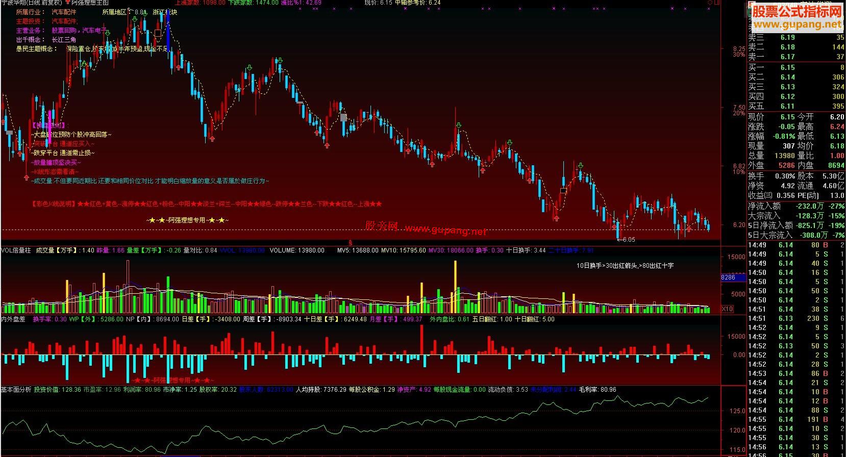Select the 基本面分析 indicator panel title
This screenshot has height=457, width=846.
click(16, 390)
